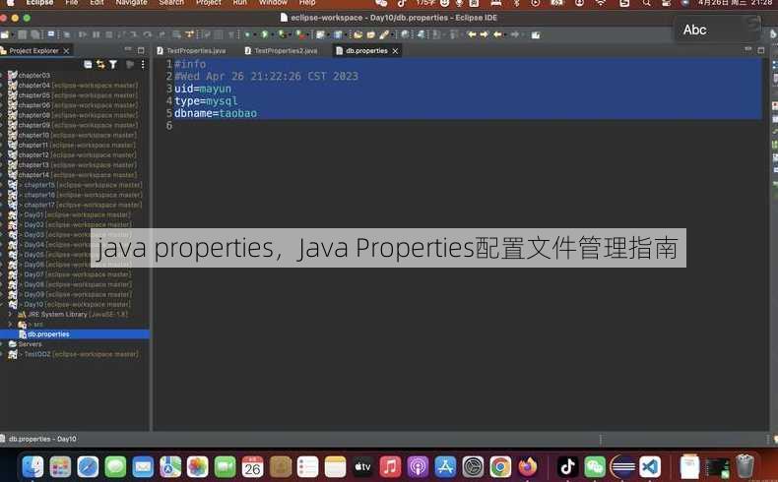Click the New Java Package toolbar icon
Viewport: 778px width, 482px height.
(x=320, y=34)
